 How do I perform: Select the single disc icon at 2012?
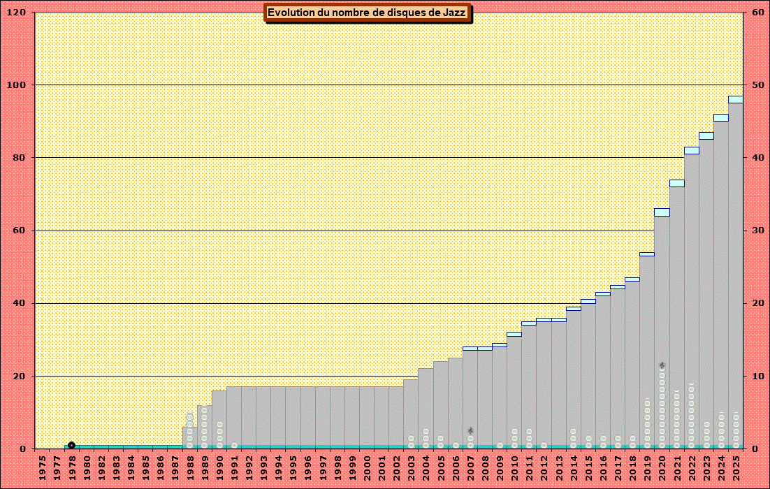(544, 445)
